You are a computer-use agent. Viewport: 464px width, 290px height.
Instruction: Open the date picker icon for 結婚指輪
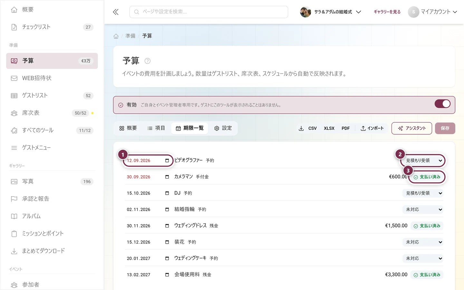pyautogui.click(x=167, y=209)
